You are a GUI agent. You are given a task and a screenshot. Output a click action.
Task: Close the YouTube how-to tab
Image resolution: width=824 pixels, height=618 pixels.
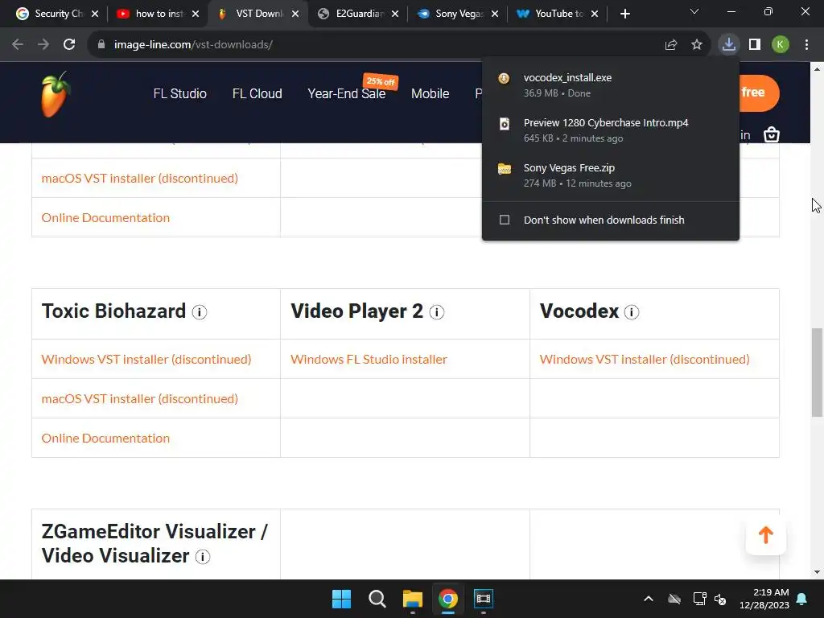pyautogui.click(x=196, y=14)
